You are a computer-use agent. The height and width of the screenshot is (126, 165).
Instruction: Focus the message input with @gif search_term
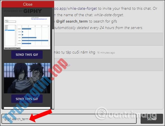tap(69, 119)
